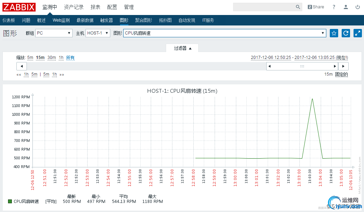The image size is (364, 212).
Task: Move back 1h in timeline
Action: pyautogui.click(x=26, y=75)
